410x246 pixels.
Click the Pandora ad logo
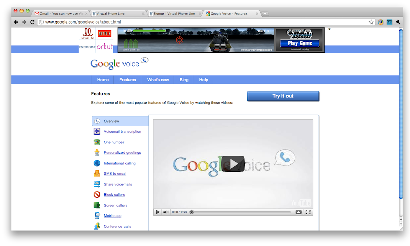point(87,47)
